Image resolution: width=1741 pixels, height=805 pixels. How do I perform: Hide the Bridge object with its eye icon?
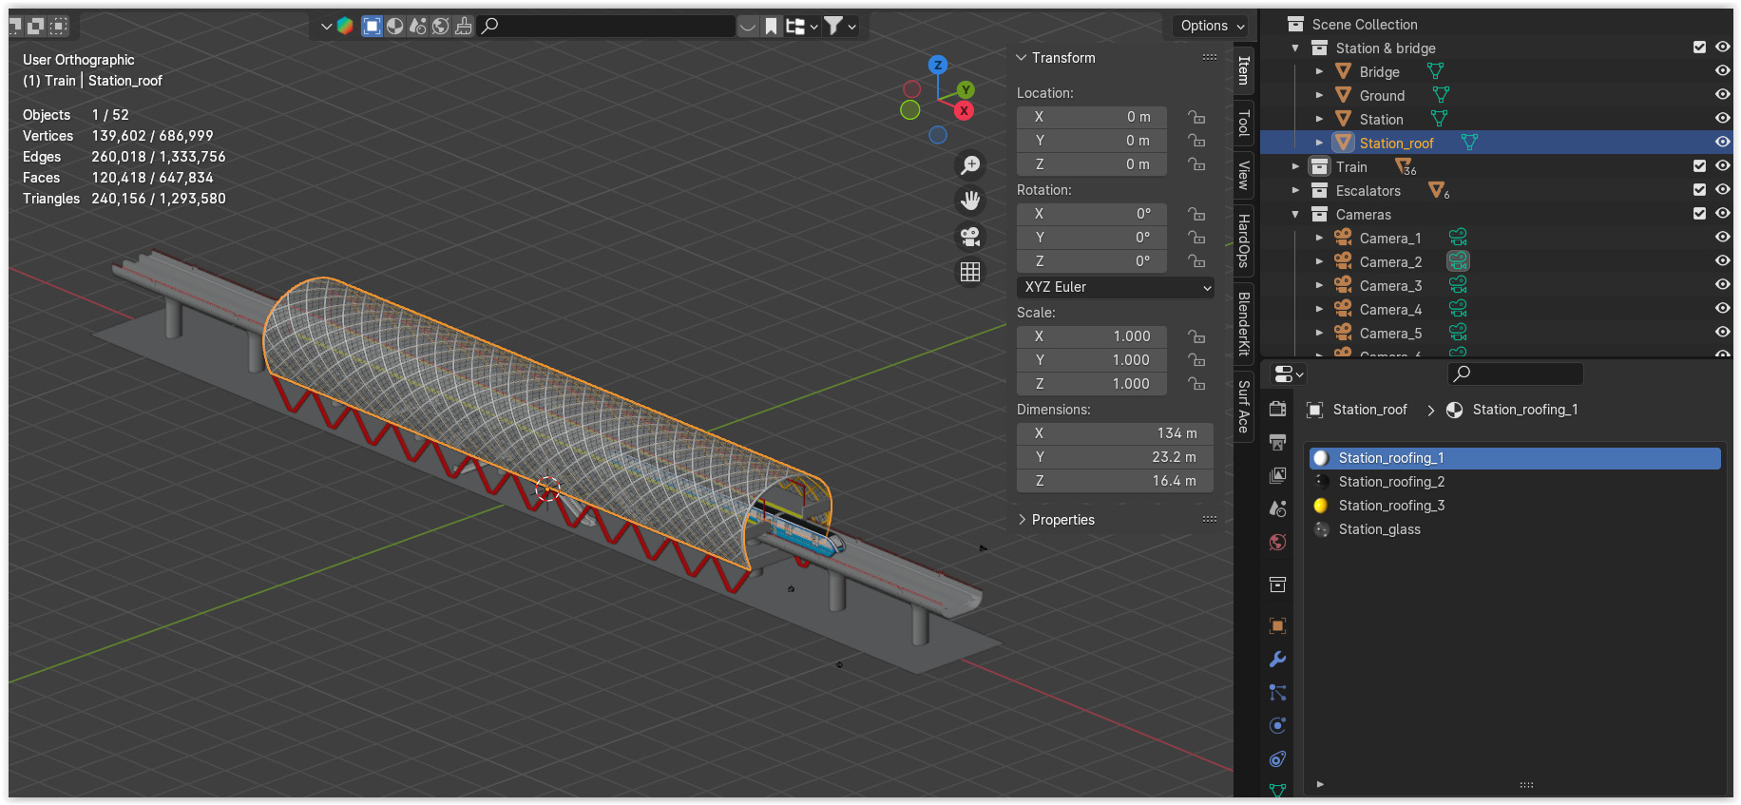point(1722,71)
